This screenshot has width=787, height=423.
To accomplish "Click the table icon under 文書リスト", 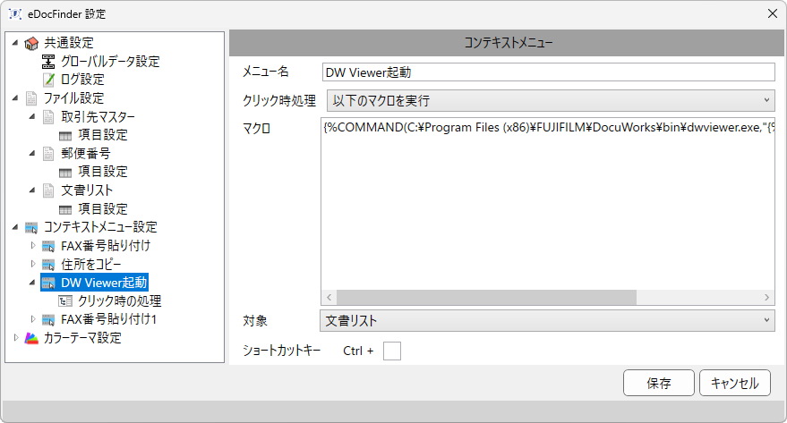I will pyautogui.click(x=65, y=209).
